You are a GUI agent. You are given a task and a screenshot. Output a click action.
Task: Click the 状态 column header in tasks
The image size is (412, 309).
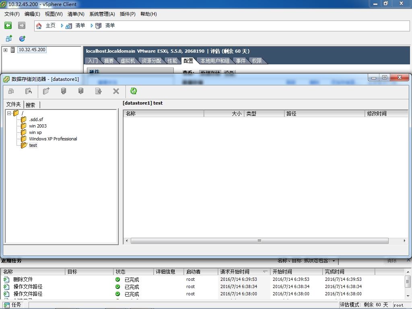tap(134, 272)
